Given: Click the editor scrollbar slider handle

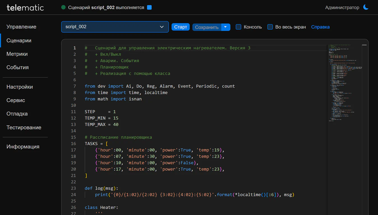Looking at the screenshot, I should (364, 45).
